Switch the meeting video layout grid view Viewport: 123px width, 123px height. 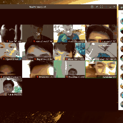92,7
